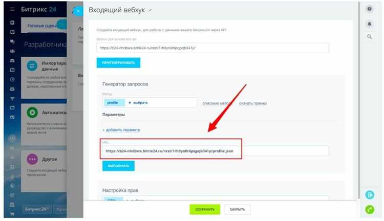Screen dimensions: 384x221
Task: Click the ЗАКРЫТЬ button
Action: (237, 210)
